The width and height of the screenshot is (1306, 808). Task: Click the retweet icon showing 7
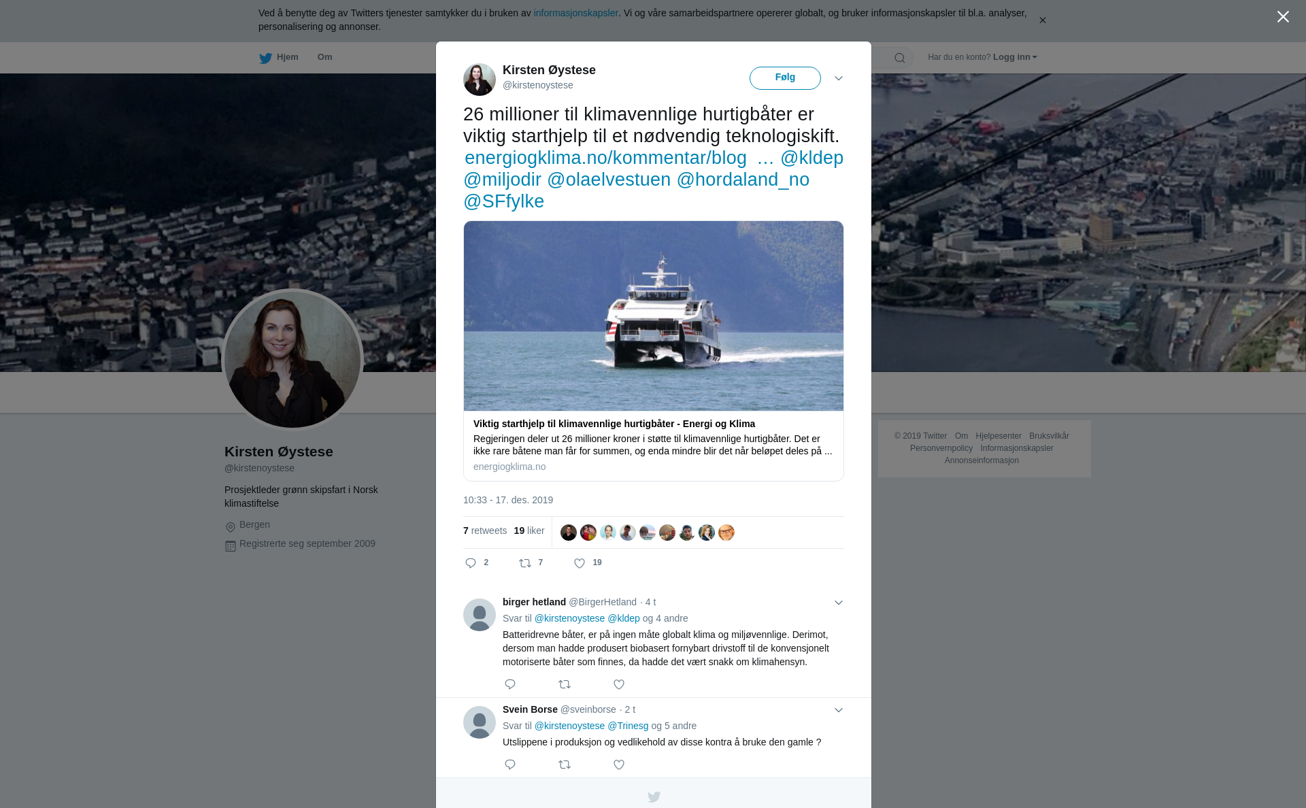525,563
